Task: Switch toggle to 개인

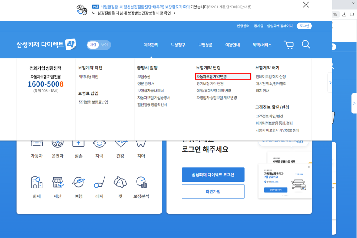Action: [x=93, y=45]
